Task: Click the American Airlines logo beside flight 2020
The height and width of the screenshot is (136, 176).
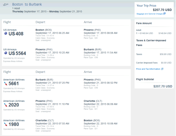Action: (5, 105)
